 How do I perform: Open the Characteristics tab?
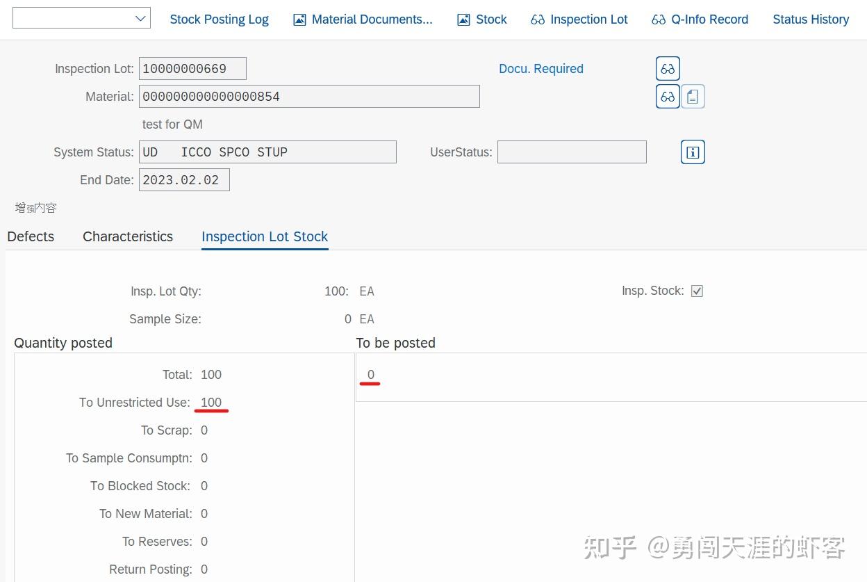tap(128, 236)
